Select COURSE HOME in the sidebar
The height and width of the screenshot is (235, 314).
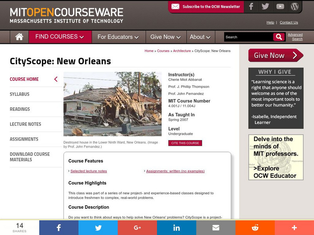pos(24,79)
